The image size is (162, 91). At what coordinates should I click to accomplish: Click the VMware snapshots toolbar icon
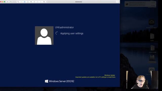point(11,2)
